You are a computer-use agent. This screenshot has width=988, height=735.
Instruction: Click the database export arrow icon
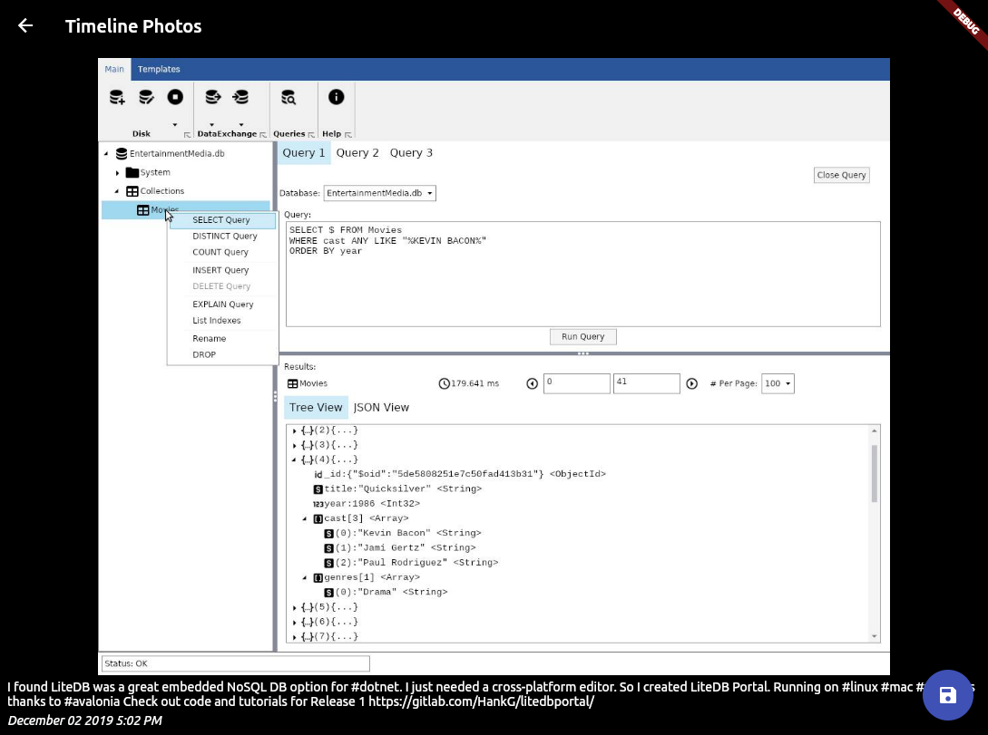point(213,97)
